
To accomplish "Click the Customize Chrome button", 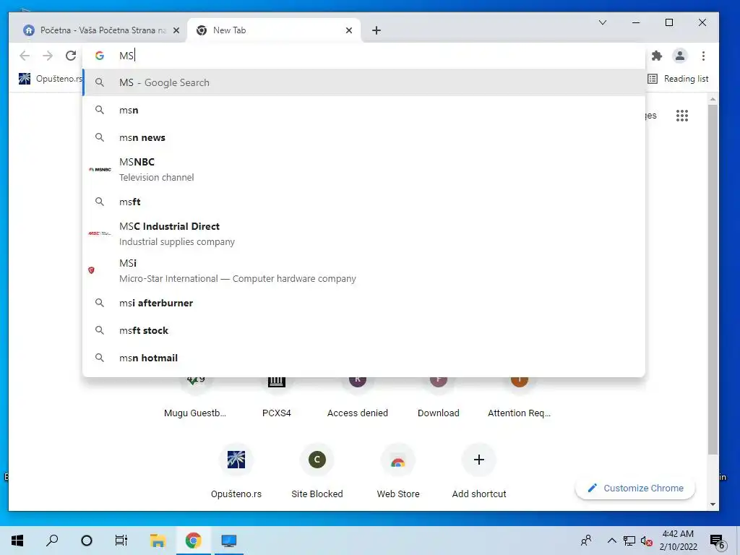I will coord(635,488).
